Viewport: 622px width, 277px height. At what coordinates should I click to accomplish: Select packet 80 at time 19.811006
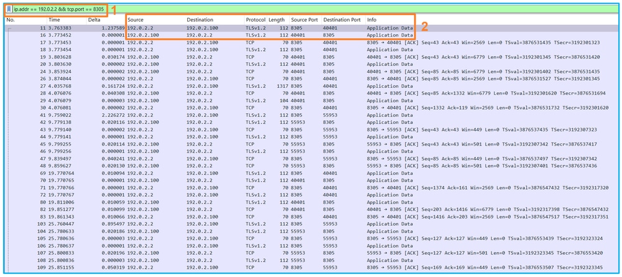[312, 202]
